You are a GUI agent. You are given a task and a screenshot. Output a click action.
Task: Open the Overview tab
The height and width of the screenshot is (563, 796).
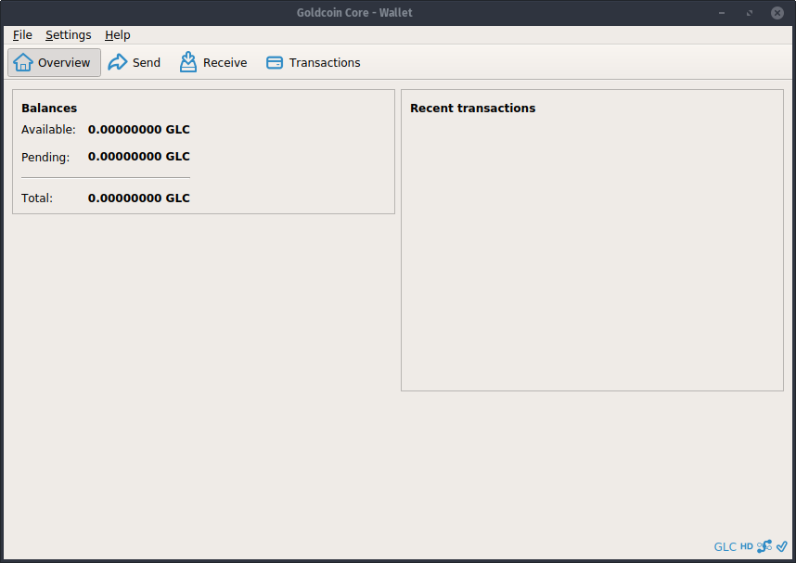coord(54,62)
